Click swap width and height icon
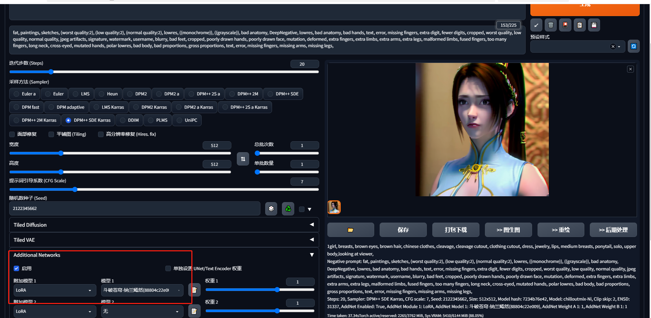Image resolution: width=651 pixels, height=318 pixels. [x=243, y=159]
